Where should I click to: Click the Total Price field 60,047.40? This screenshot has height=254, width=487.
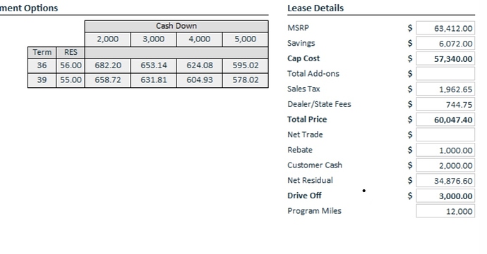pos(445,120)
